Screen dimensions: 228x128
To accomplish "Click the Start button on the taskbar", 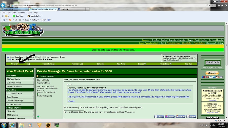I will point(4,125).
